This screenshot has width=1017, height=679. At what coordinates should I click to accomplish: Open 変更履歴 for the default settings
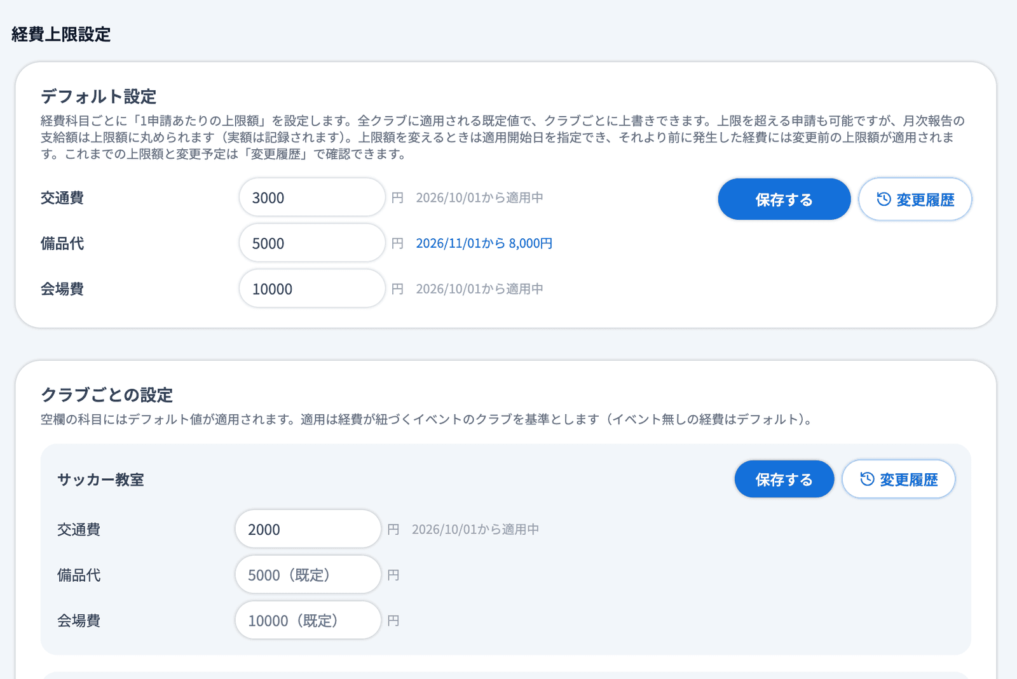coord(915,199)
